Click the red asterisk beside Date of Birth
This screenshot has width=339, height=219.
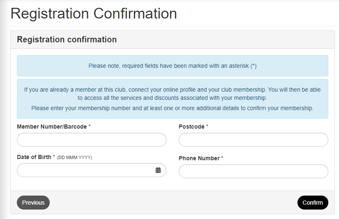tap(54, 157)
